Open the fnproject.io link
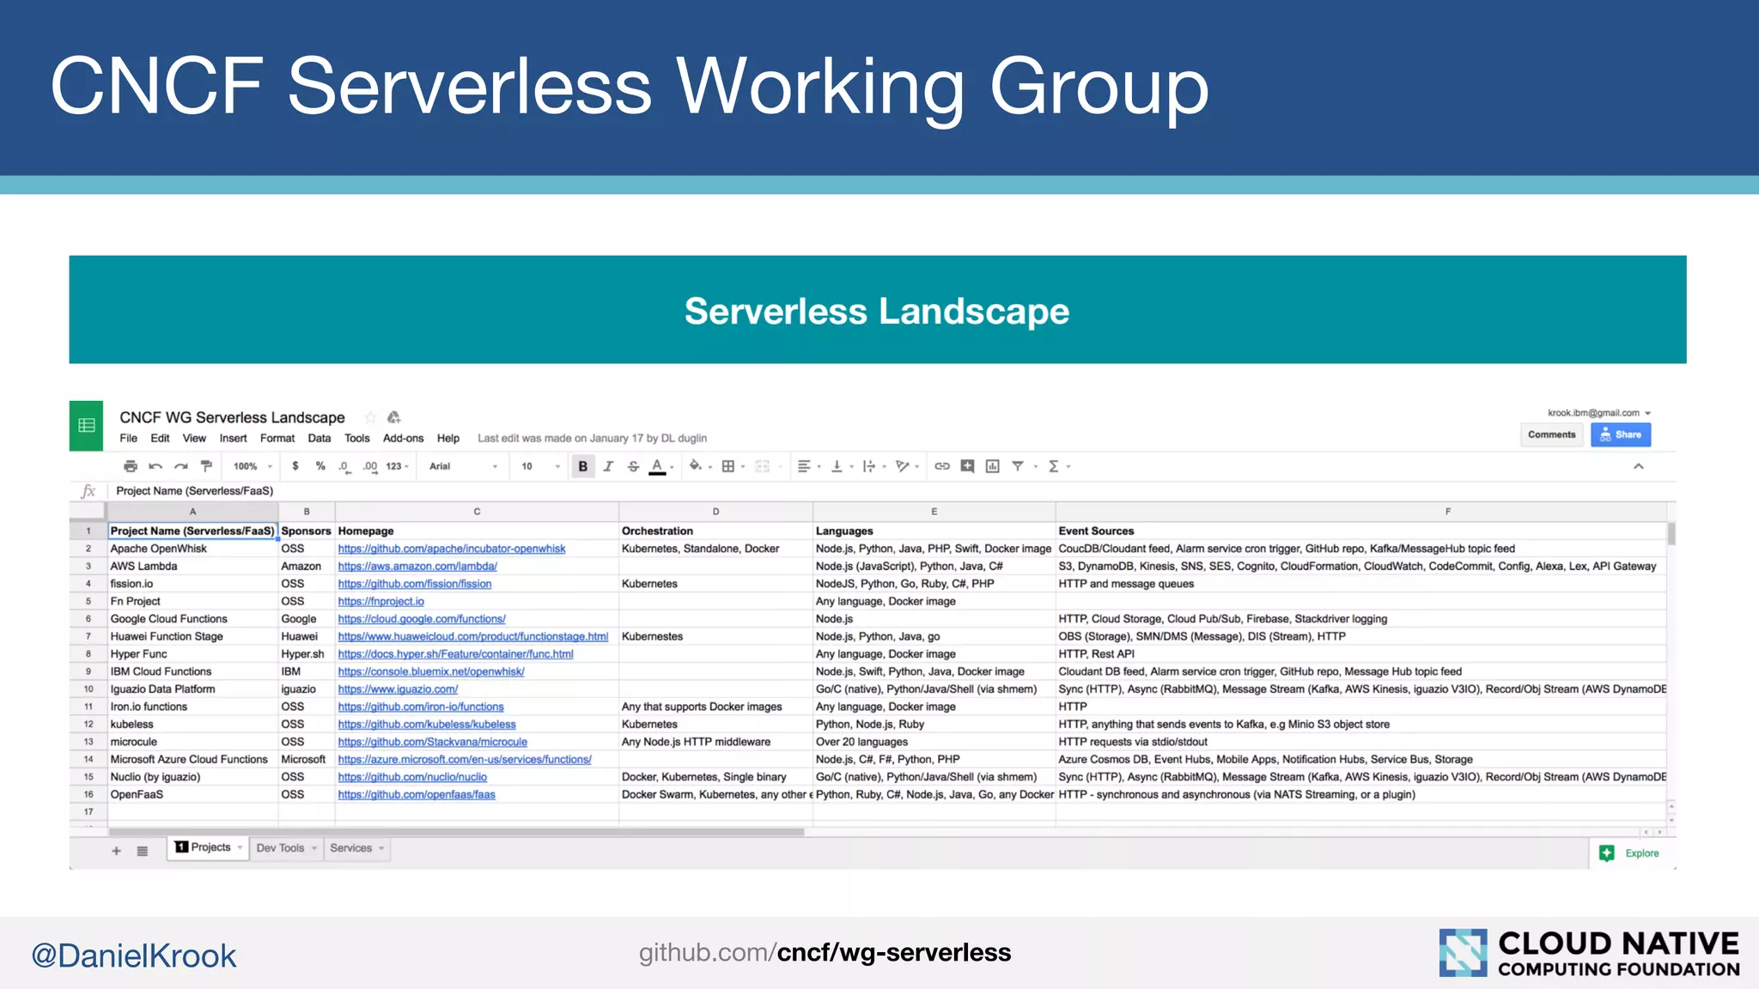1759x989 pixels. coord(380,602)
